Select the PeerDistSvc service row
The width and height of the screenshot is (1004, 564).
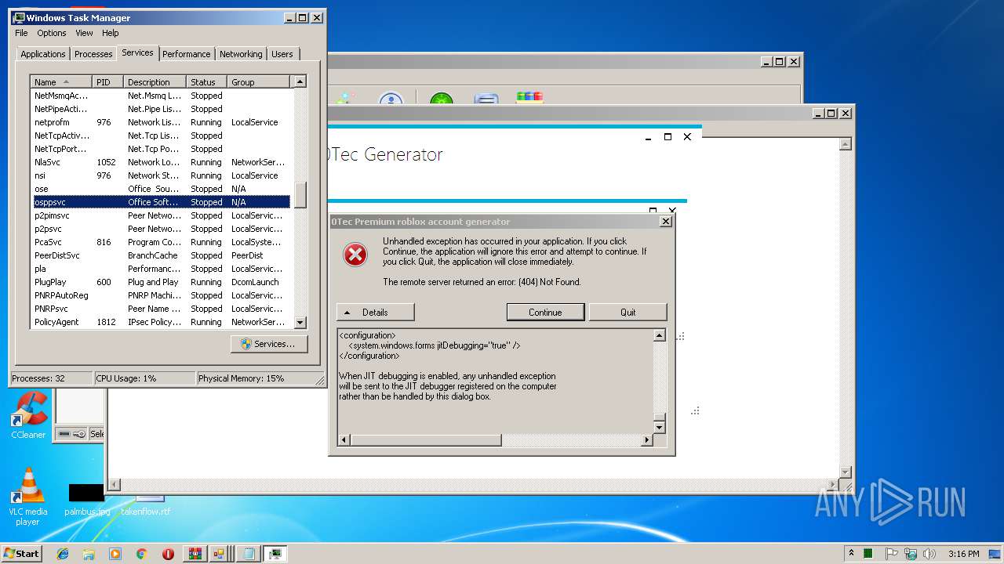pyautogui.click(x=162, y=255)
